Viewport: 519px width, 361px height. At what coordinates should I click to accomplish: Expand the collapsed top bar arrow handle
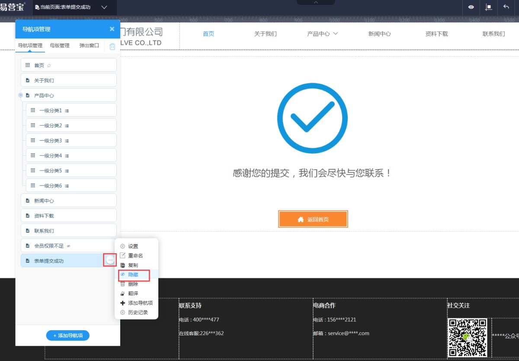coord(316,3)
